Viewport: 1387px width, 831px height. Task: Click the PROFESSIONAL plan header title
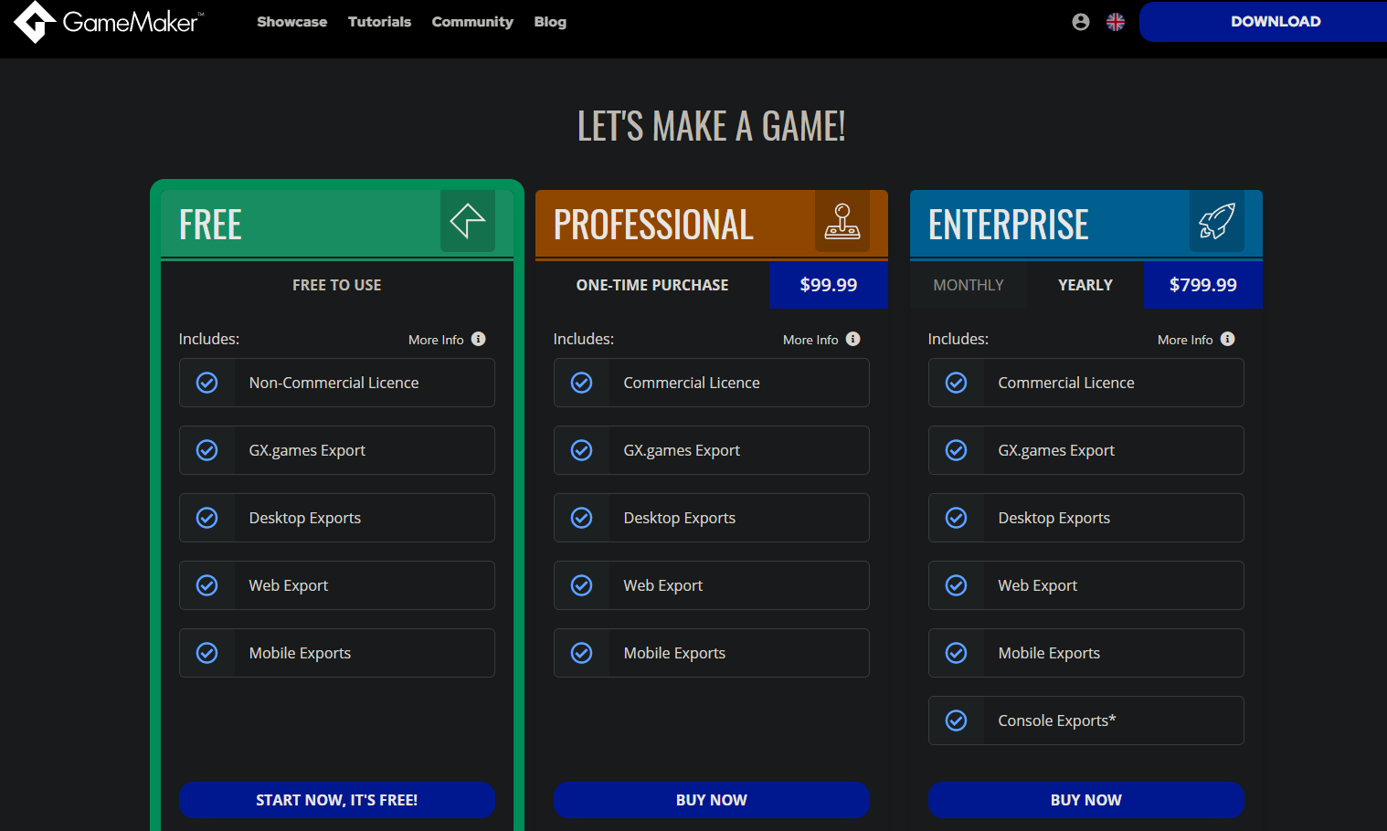(x=653, y=225)
